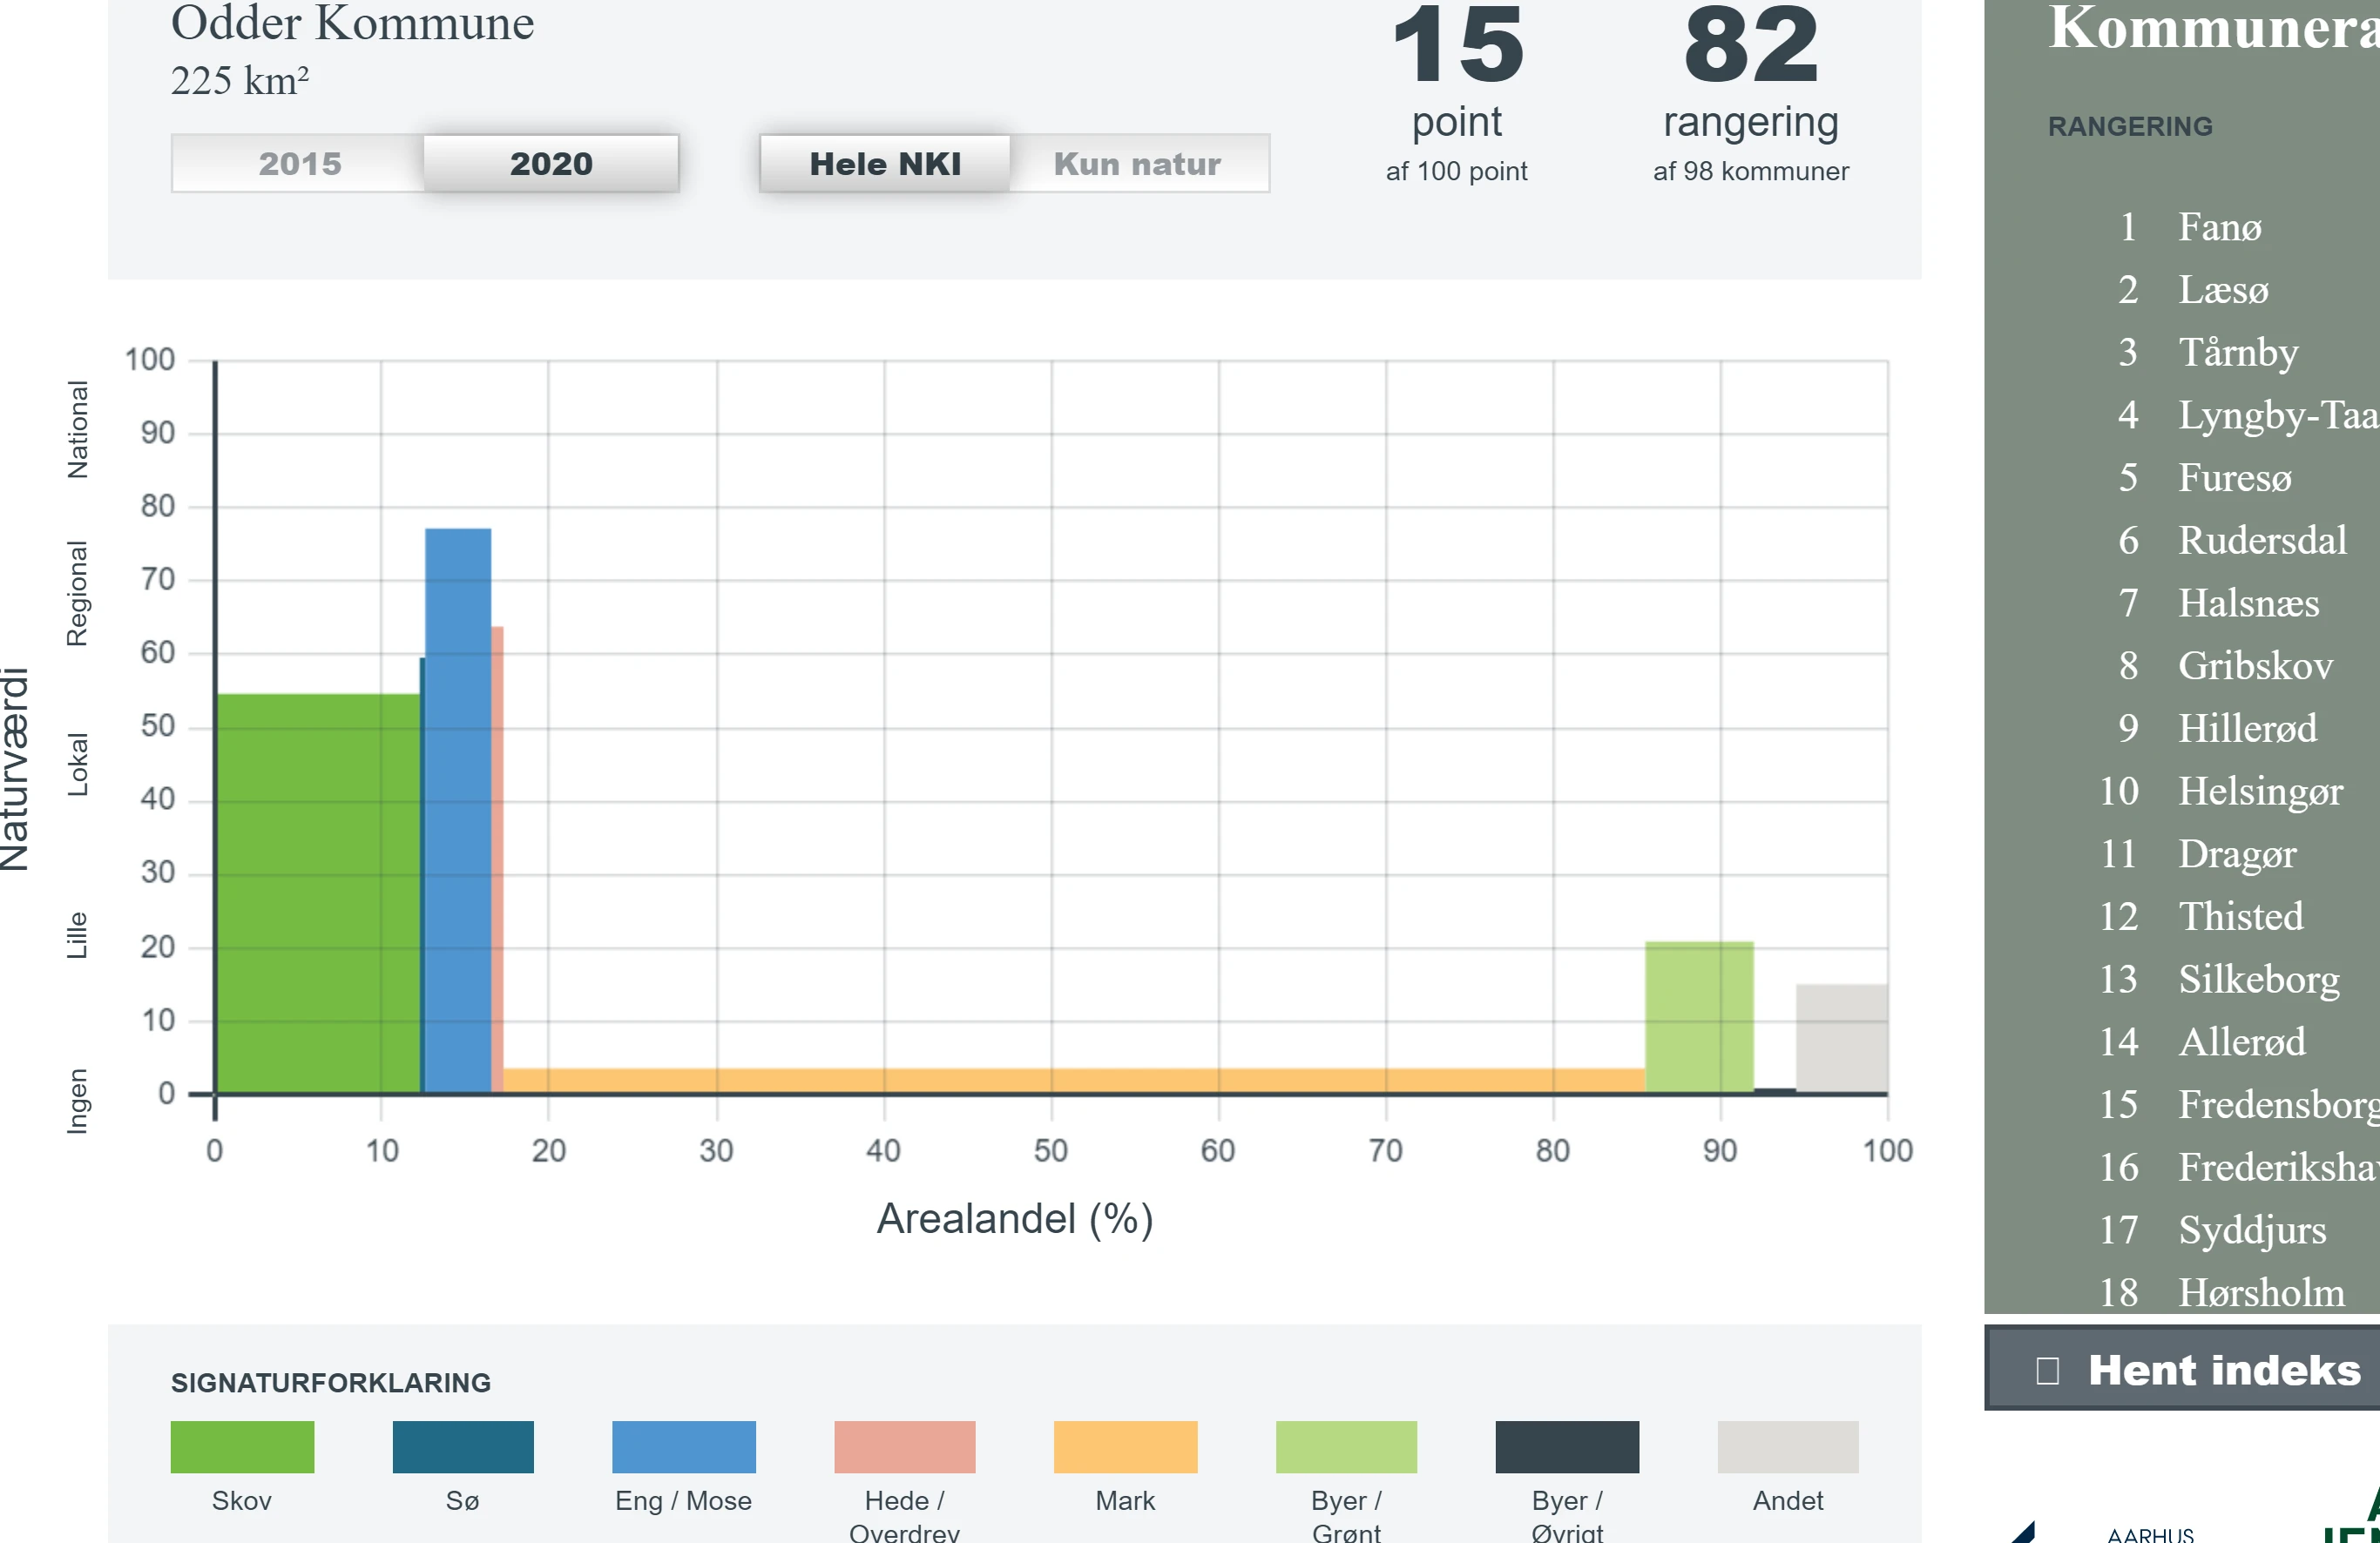Click the Hent indeks button
The image size is (2380, 1543).
[x=2182, y=1369]
